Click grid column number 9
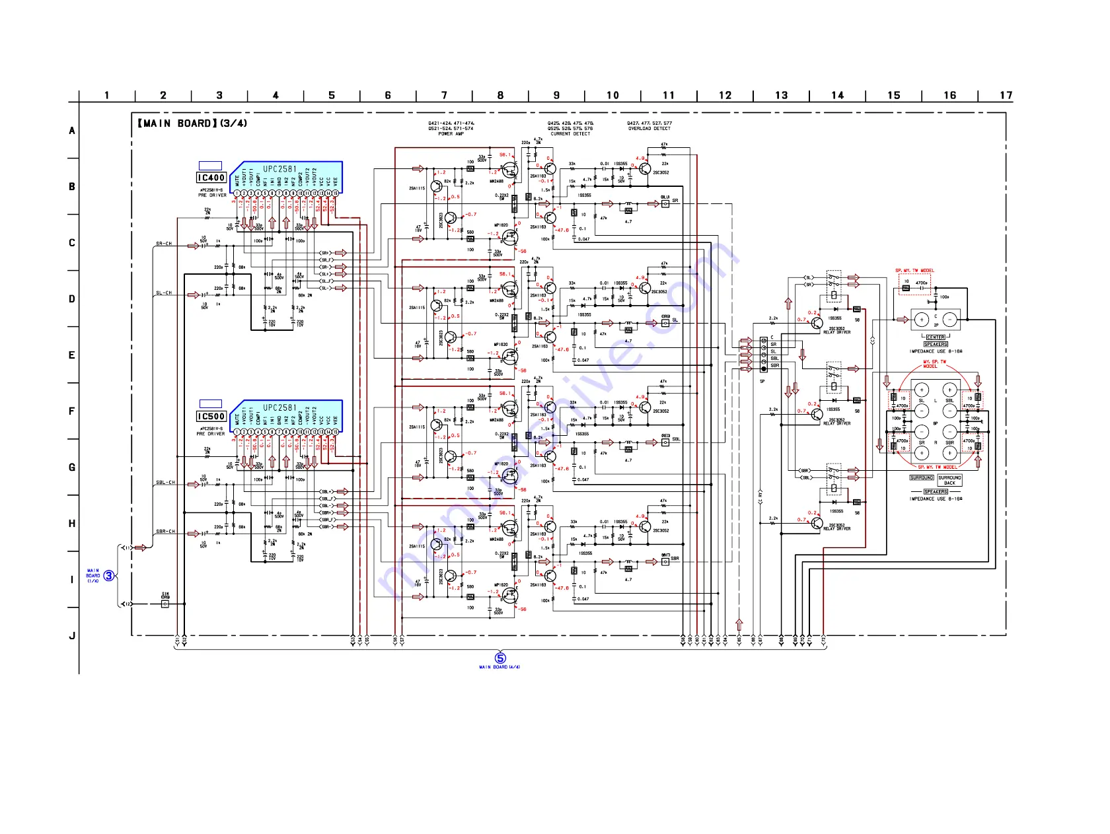Viewport: 1110px width, 834px height. point(556,95)
